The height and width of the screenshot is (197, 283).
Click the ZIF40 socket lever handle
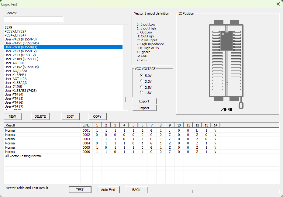click(241, 105)
